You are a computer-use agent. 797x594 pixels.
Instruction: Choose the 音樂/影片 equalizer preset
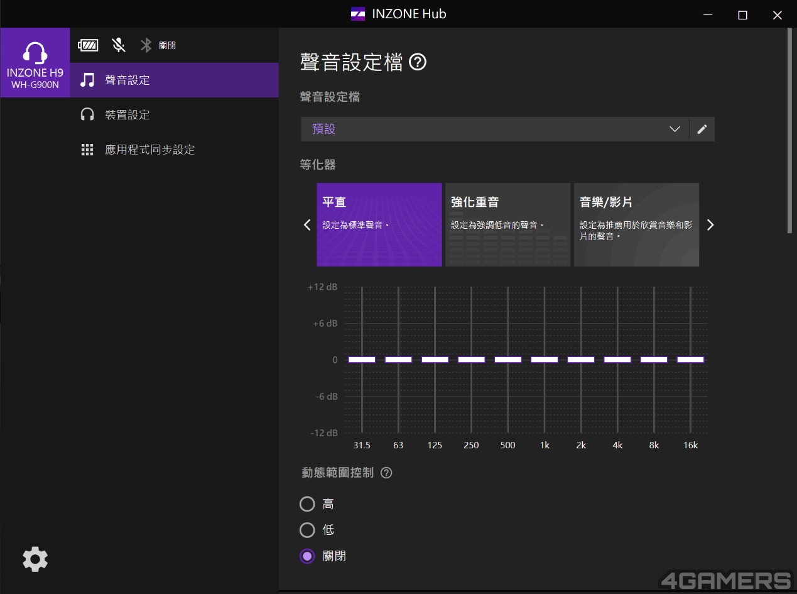point(636,224)
